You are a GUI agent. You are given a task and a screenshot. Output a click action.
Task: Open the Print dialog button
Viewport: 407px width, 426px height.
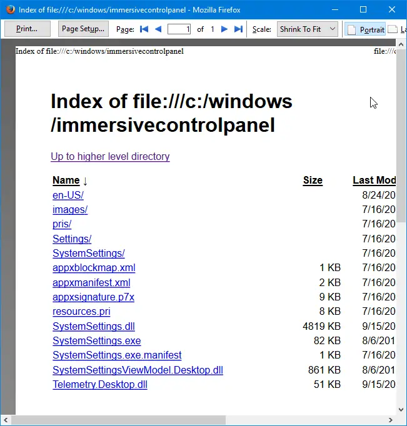click(x=27, y=29)
